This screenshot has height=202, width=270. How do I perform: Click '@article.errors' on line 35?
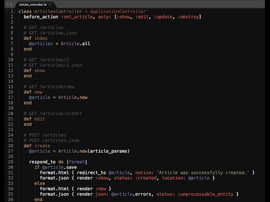131,194
